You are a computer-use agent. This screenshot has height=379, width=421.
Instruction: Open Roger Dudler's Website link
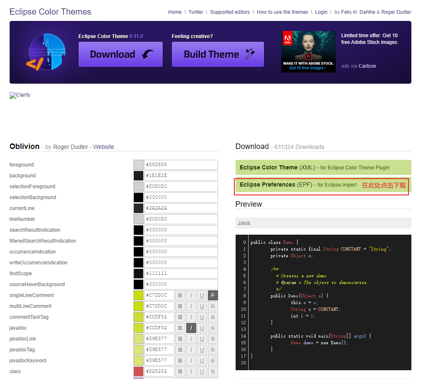(x=104, y=147)
